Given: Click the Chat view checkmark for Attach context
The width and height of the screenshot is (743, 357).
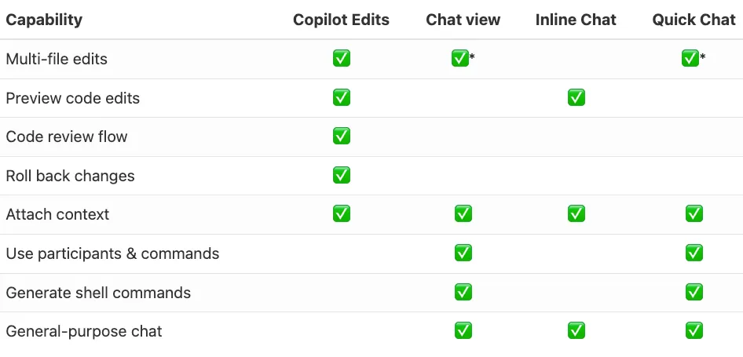Looking at the screenshot, I should [x=463, y=213].
